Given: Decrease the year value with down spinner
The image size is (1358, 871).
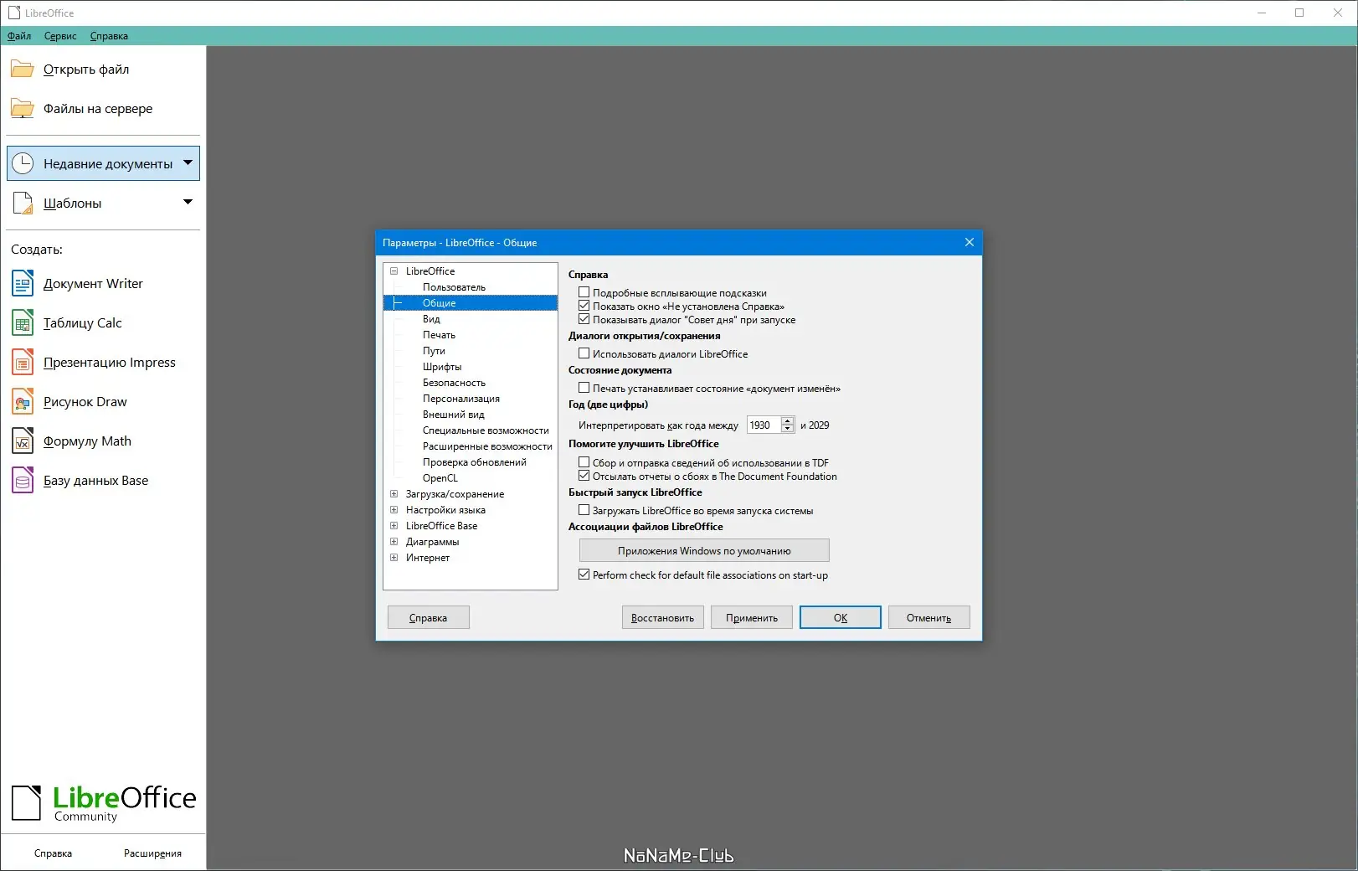Looking at the screenshot, I should coord(787,429).
